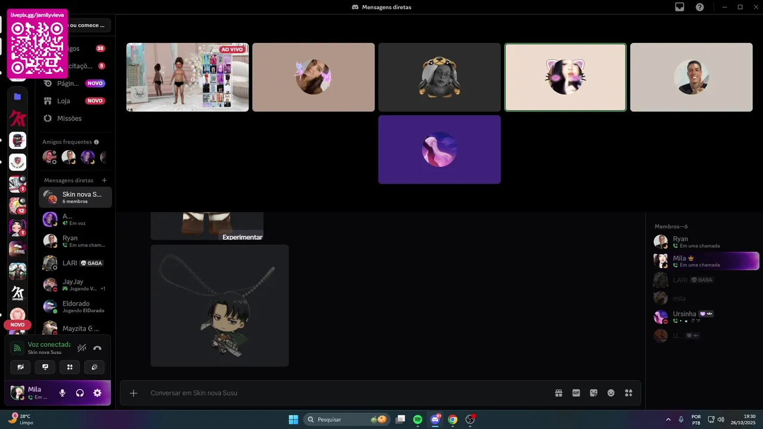
Task: Open the Levi keychain image in chat
Action: 219,306
